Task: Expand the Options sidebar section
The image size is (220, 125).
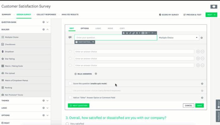Action: click(47, 115)
